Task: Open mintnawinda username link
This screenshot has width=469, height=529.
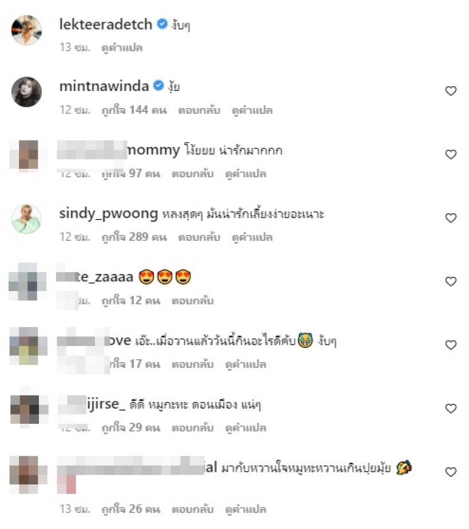Action: pos(104,86)
